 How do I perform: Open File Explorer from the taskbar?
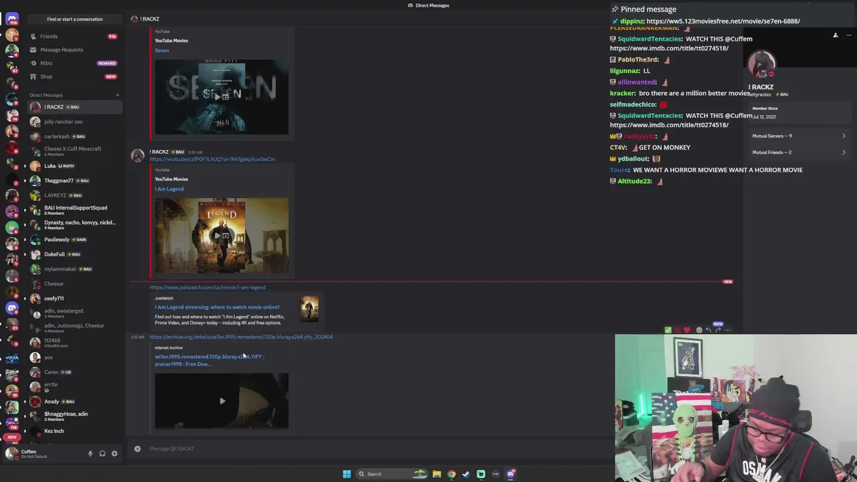[437, 474]
